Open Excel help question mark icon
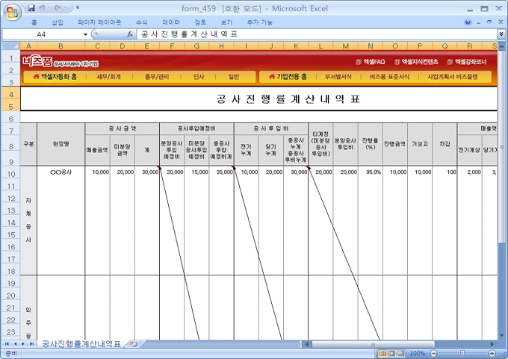This screenshot has width=508, height=359. point(468,23)
